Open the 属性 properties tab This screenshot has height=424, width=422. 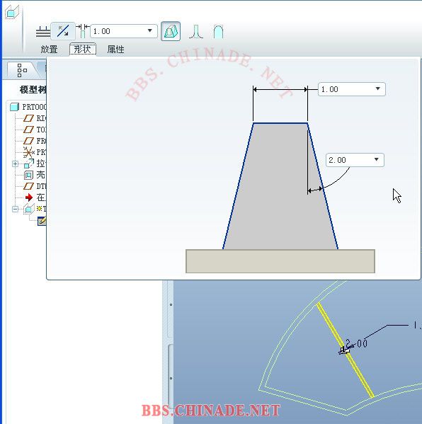pos(115,50)
